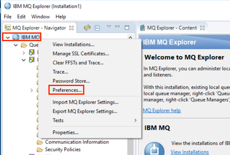The height and width of the screenshot is (155, 230).
Task: Click the Navigator scrollbar up arrow
Action: [130, 37]
